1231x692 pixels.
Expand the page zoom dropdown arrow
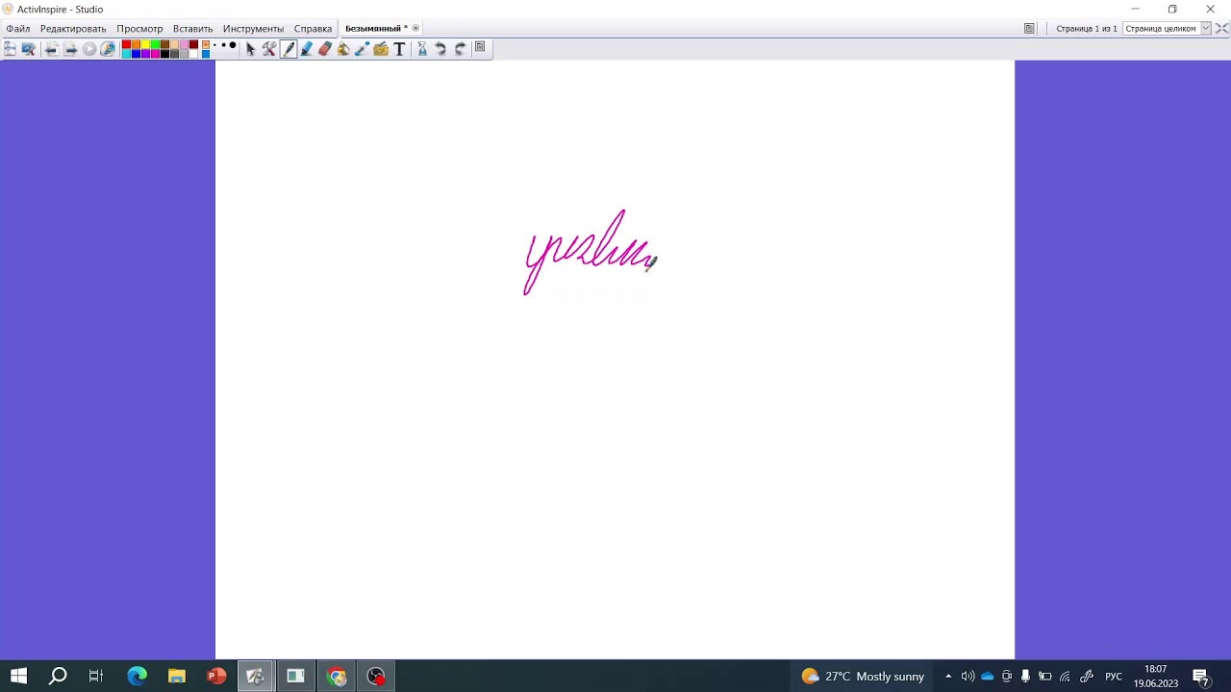(x=1206, y=28)
